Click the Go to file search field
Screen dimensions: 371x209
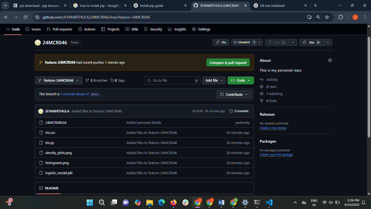click(x=172, y=80)
